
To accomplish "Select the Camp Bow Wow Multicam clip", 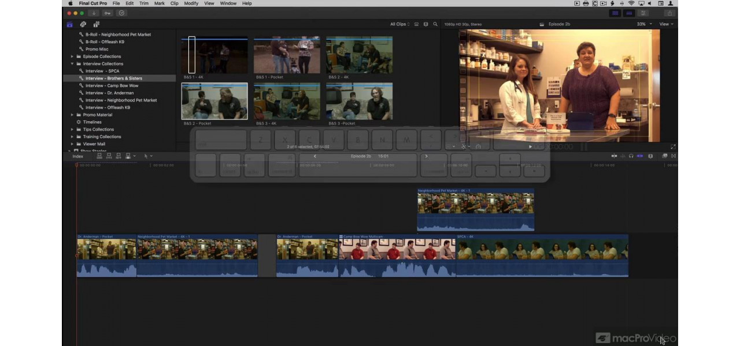I will (x=397, y=255).
